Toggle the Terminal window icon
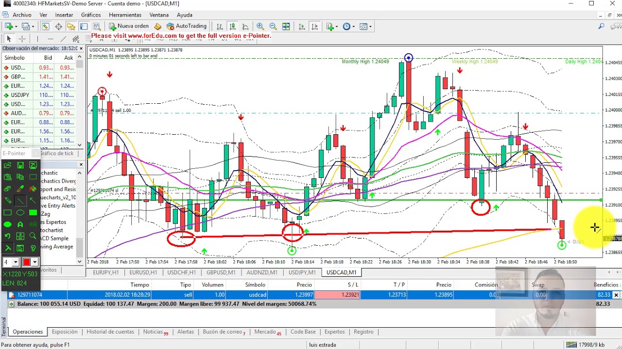 84,26
